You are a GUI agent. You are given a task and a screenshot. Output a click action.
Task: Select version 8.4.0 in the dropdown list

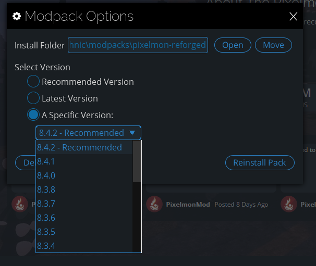tap(84, 175)
